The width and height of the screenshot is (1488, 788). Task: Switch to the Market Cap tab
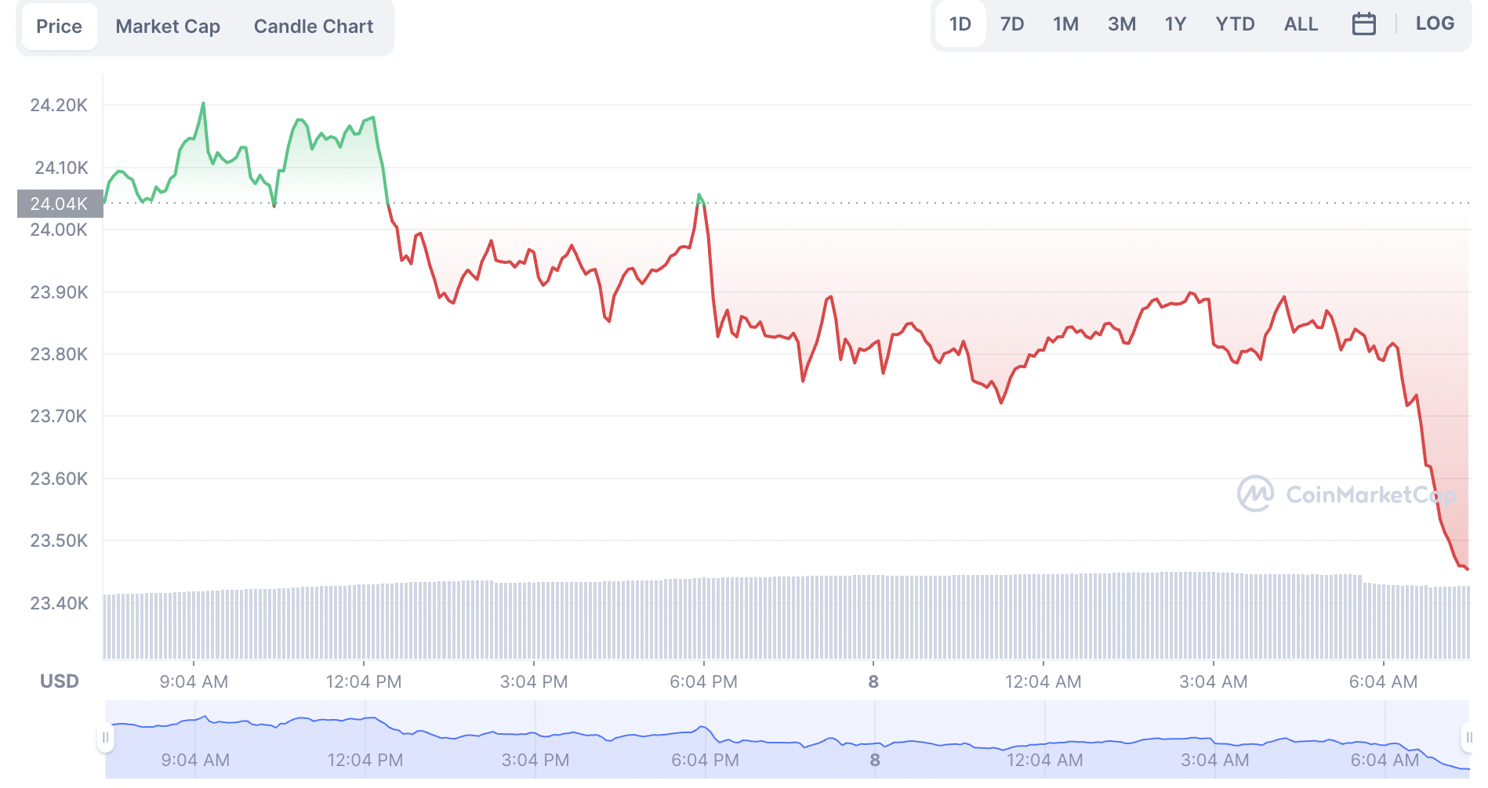coord(168,27)
